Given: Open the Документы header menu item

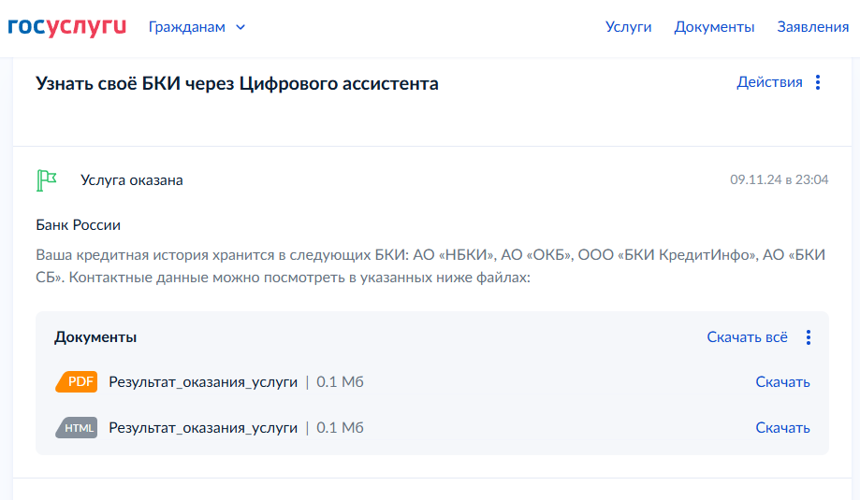Looking at the screenshot, I should tap(714, 27).
